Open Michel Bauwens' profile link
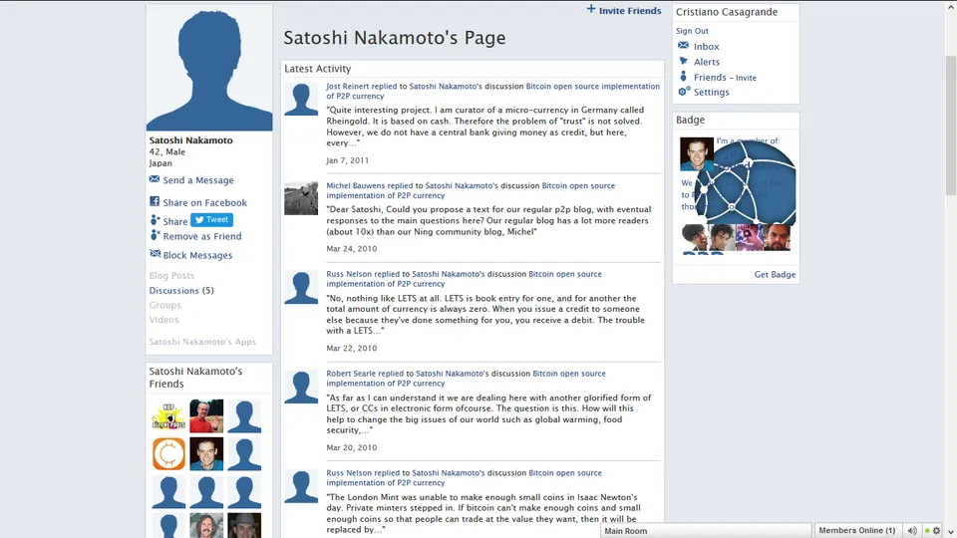The height and width of the screenshot is (538, 957). pos(355,185)
